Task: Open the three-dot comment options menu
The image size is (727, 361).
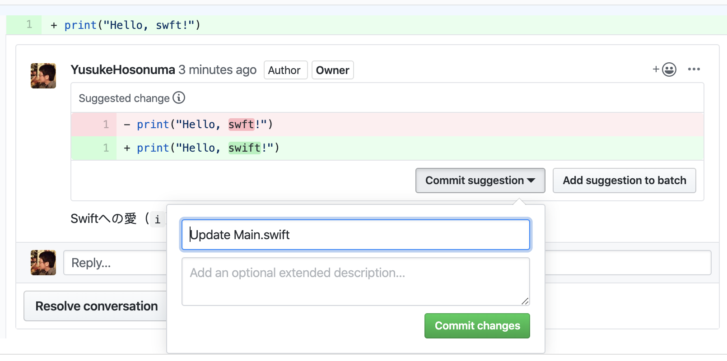Action: pyautogui.click(x=694, y=69)
